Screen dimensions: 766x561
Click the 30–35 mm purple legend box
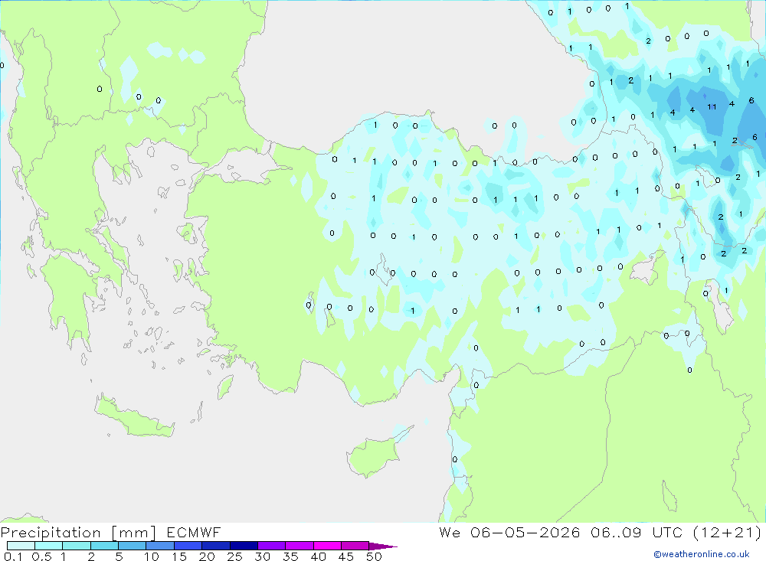pos(272,546)
